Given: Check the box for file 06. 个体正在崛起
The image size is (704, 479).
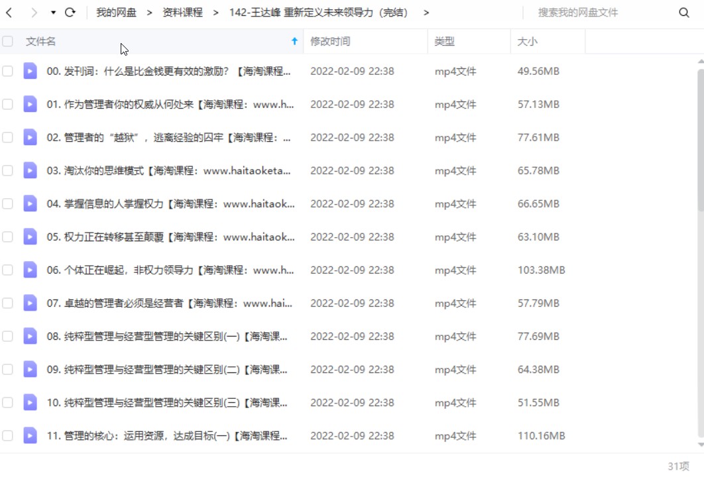Looking at the screenshot, I should tap(8, 270).
